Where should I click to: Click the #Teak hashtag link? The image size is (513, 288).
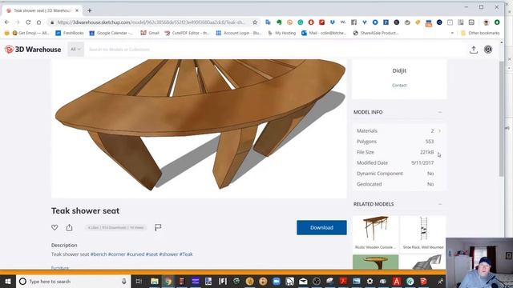tap(186, 254)
